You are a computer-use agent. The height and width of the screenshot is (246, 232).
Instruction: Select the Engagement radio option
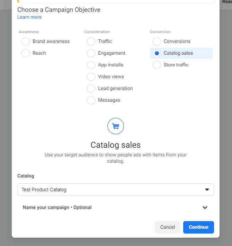point(91,53)
